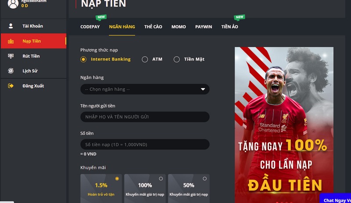The image size is (351, 203).
Task: Click the user avatar icon
Action: (13, 3)
